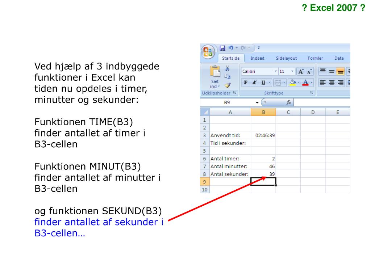
Task: Select column D header
Action: 313,112
